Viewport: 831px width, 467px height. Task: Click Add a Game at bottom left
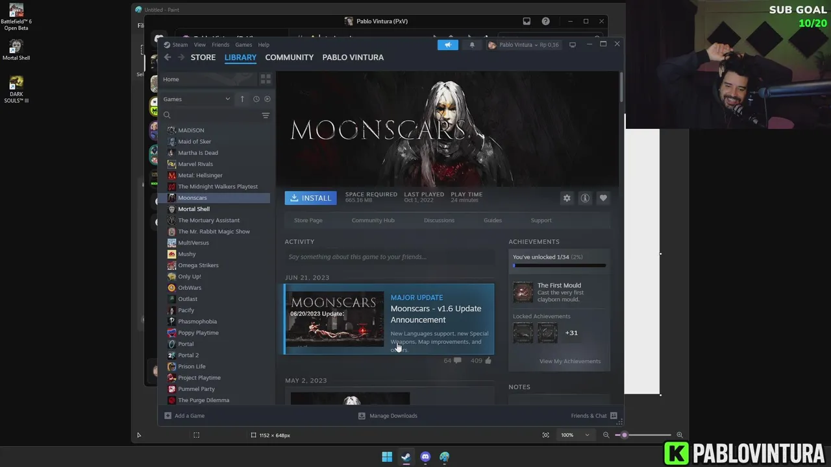tap(184, 416)
